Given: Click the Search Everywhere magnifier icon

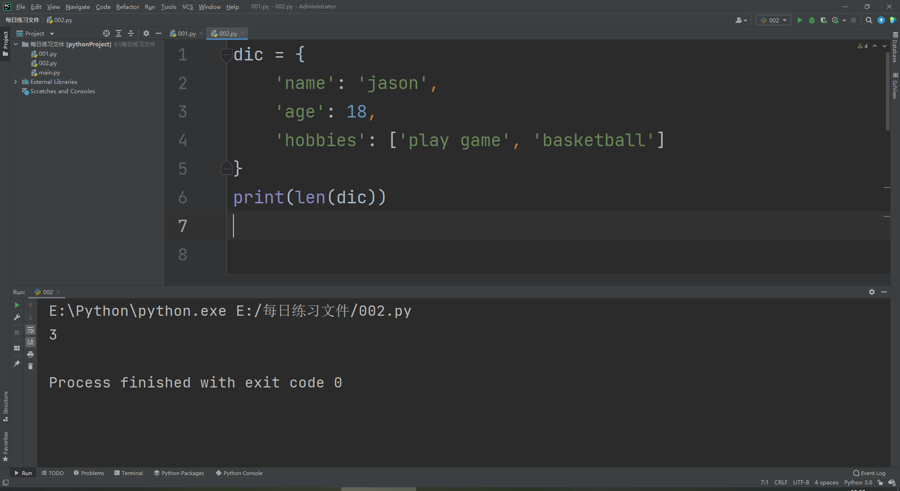Looking at the screenshot, I should coord(869,20).
